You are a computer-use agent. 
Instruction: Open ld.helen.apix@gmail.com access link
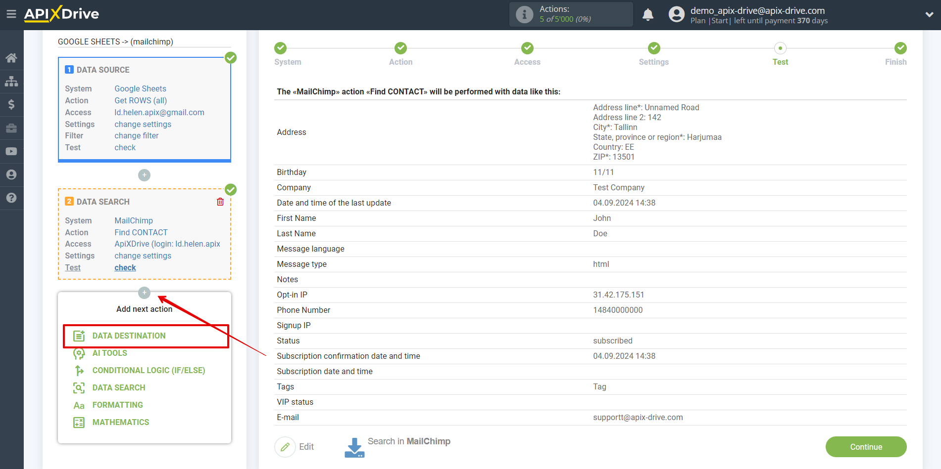point(159,112)
